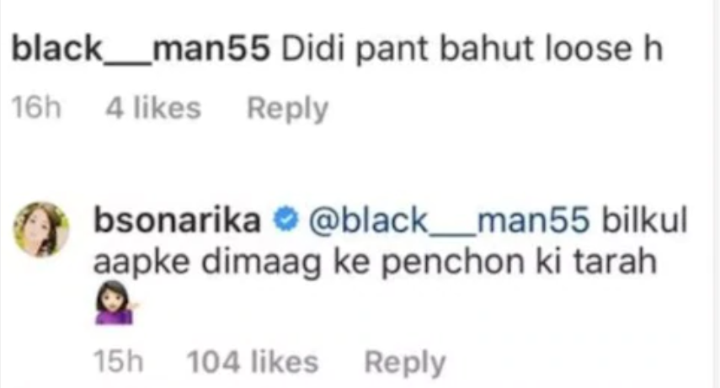Click the word "bilkul" in the reply
The width and height of the screenshot is (720, 388).
tap(645, 220)
